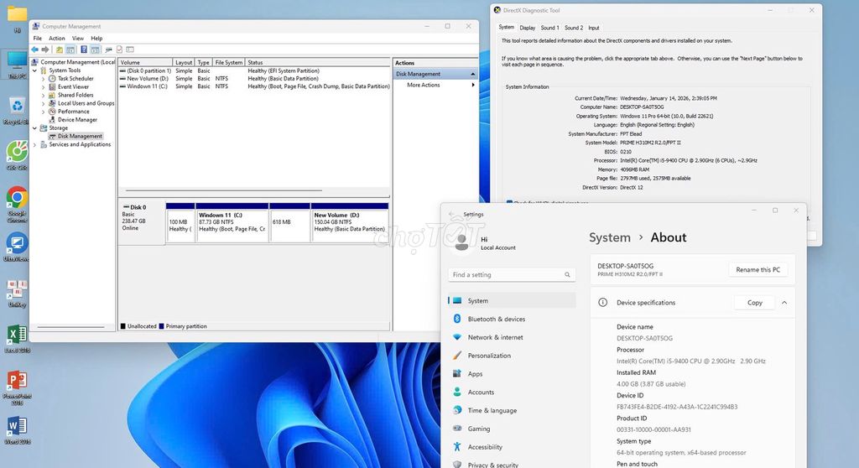Screen dimensions: 859x468
Task: Click the Back arrow in Computer Management toolbar
Action: click(x=36, y=49)
